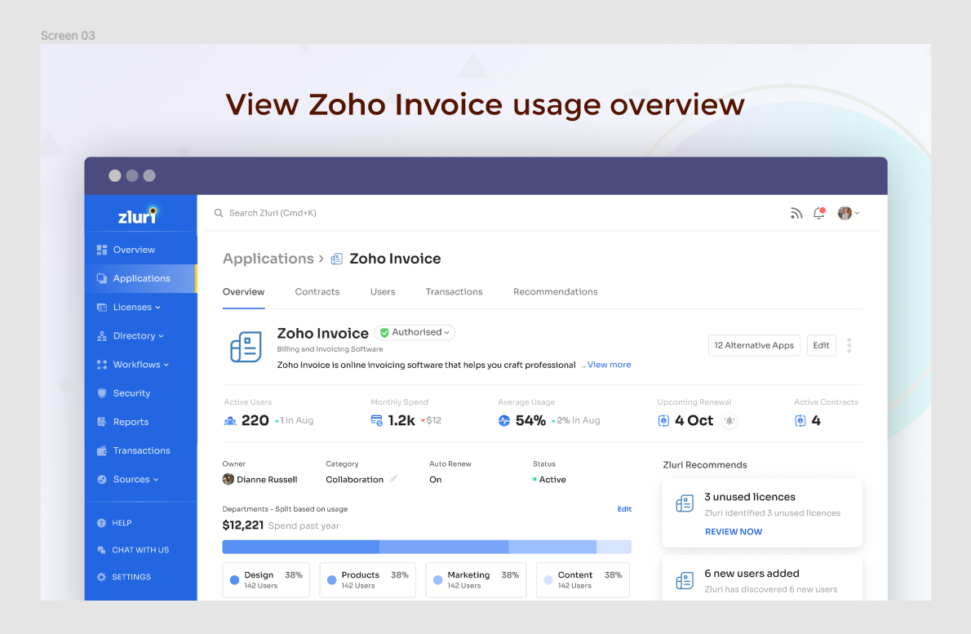The height and width of the screenshot is (634, 971).
Task: Select the Content department card
Action: [x=583, y=580]
